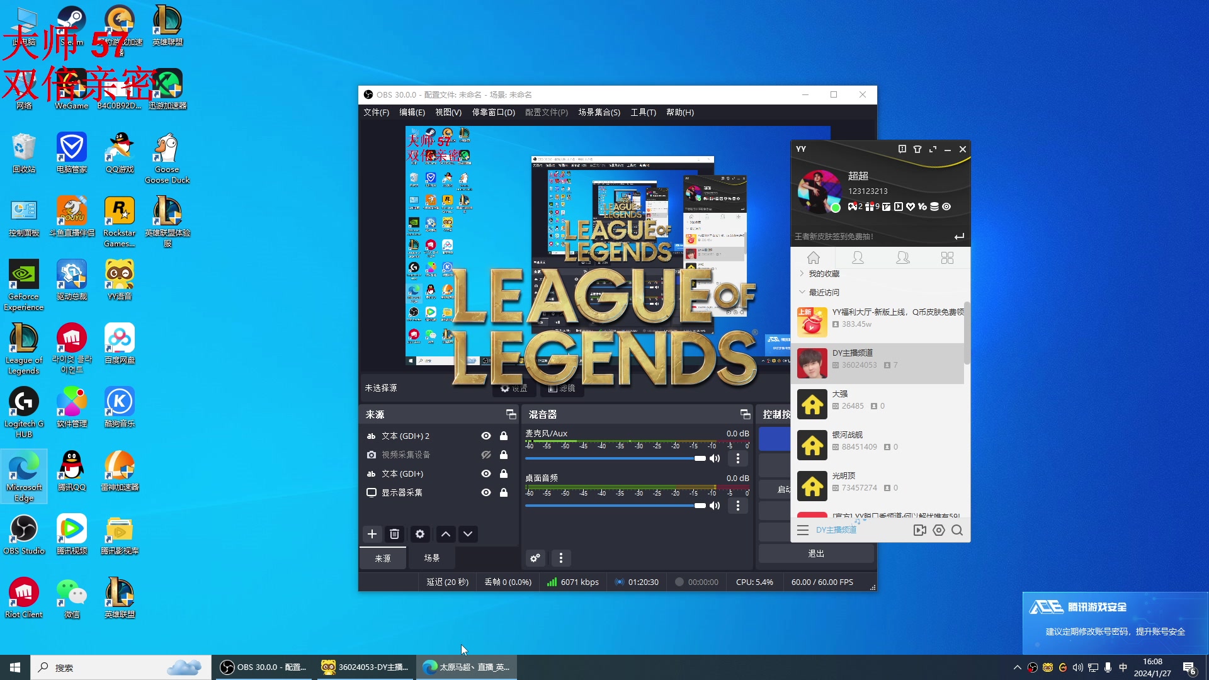Hide the 文本 (GDI+) 2 source
Screen dimensions: 1209x680
pos(486,436)
